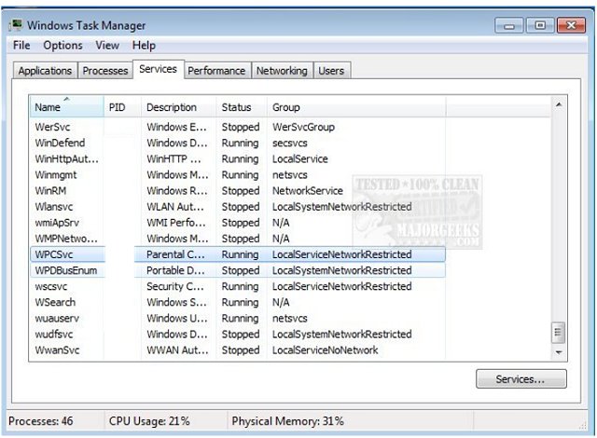Switch to the Performance tab
Image resolution: width=597 pixels, height=438 pixels.
(x=216, y=71)
